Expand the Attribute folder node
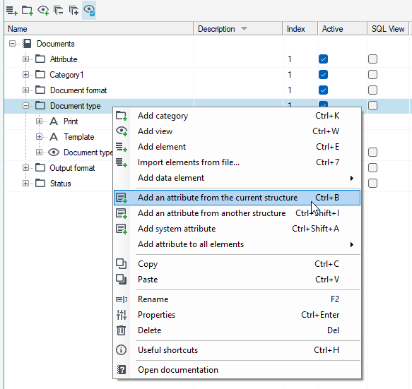 pyautogui.click(x=25, y=59)
